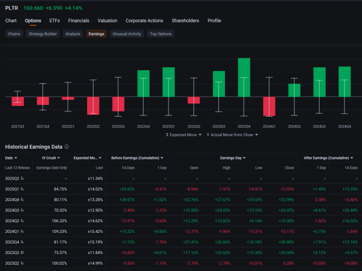Click the sun icon beside 2023Q3 row
362x271 pixels.
(22, 252)
